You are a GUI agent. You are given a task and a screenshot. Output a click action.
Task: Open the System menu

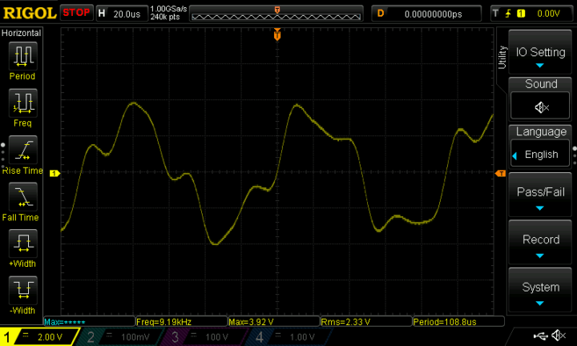click(540, 291)
